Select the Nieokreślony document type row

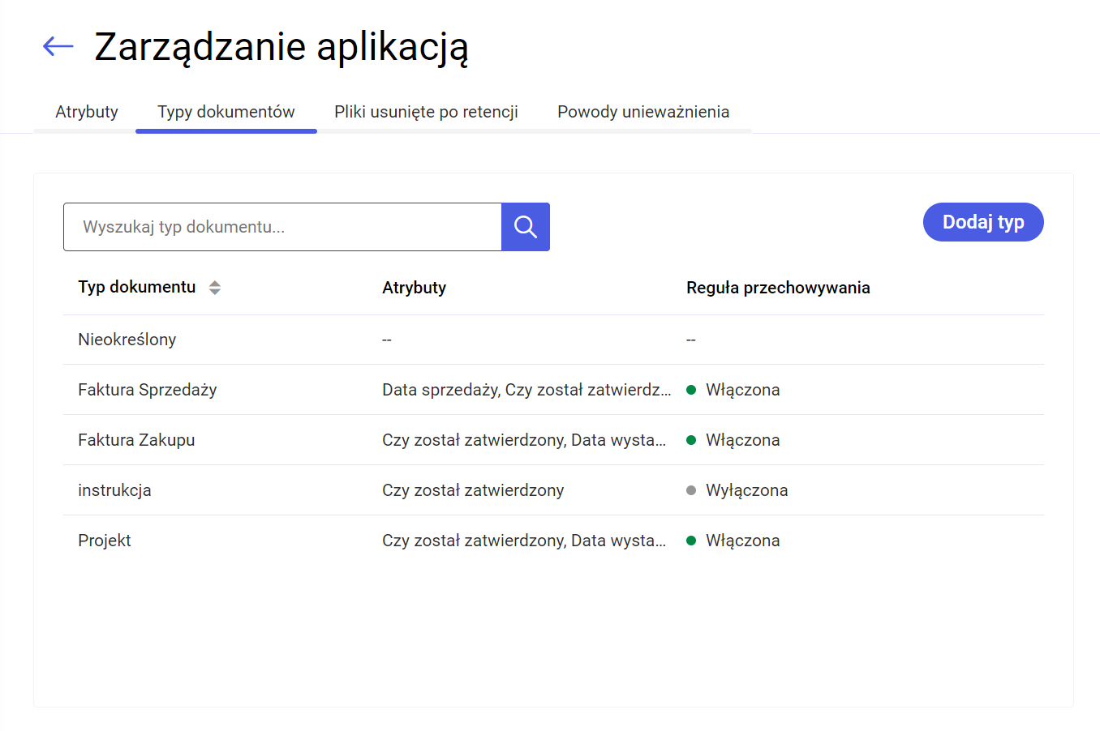tap(553, 340)
